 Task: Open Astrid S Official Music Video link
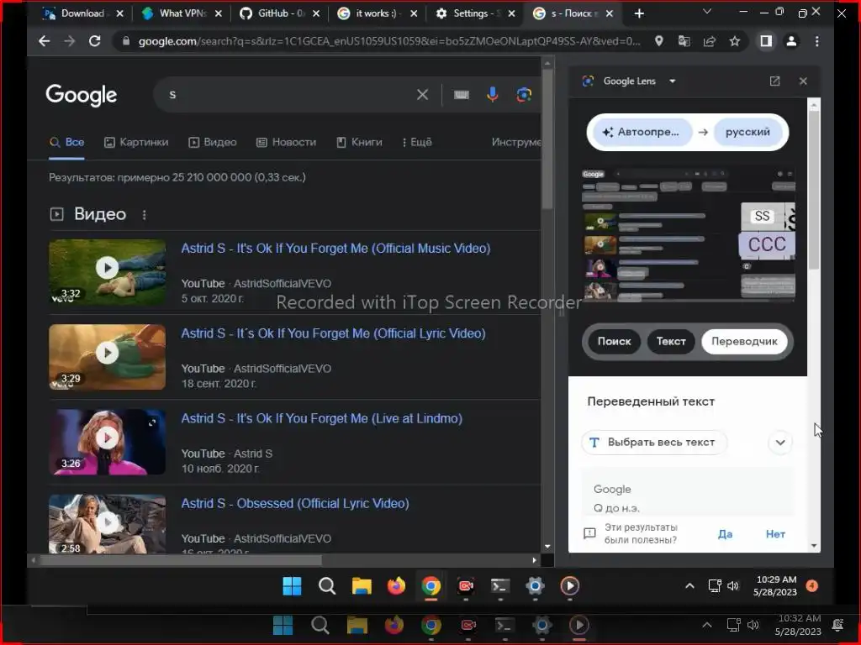[x=335, y=249]
